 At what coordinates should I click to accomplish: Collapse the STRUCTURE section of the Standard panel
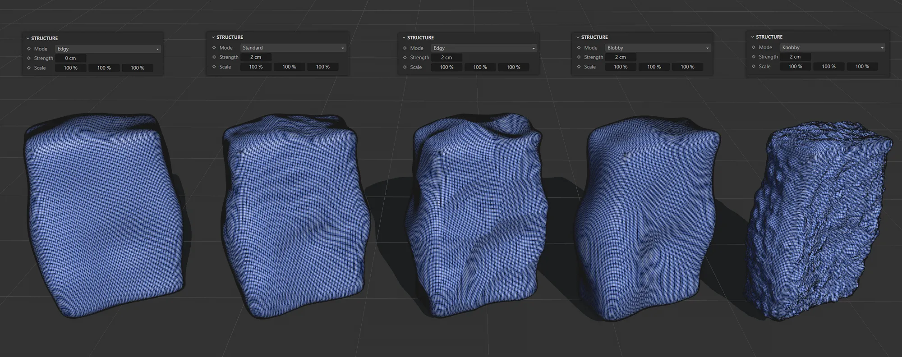click(x=213, y=37)
